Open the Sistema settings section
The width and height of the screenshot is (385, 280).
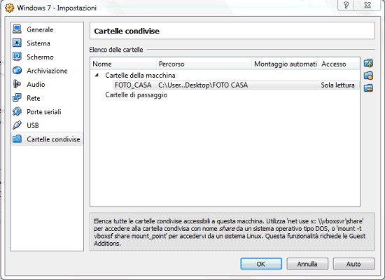coord(38,43)
